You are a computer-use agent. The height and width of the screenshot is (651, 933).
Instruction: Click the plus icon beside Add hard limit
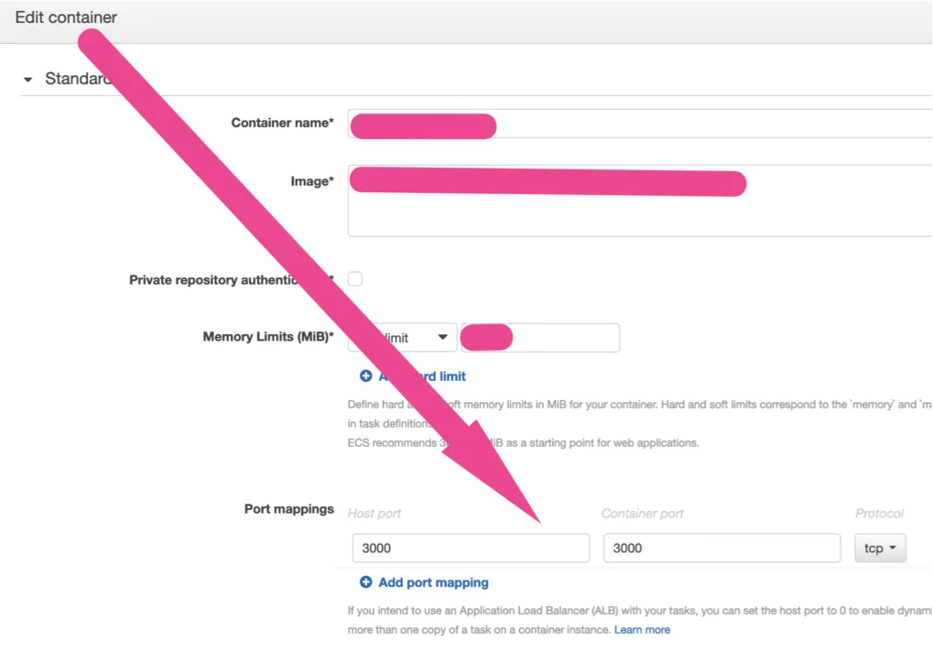366,376
